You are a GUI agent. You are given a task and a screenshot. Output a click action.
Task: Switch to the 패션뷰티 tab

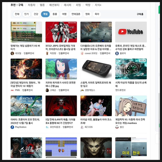coord(54,5)
